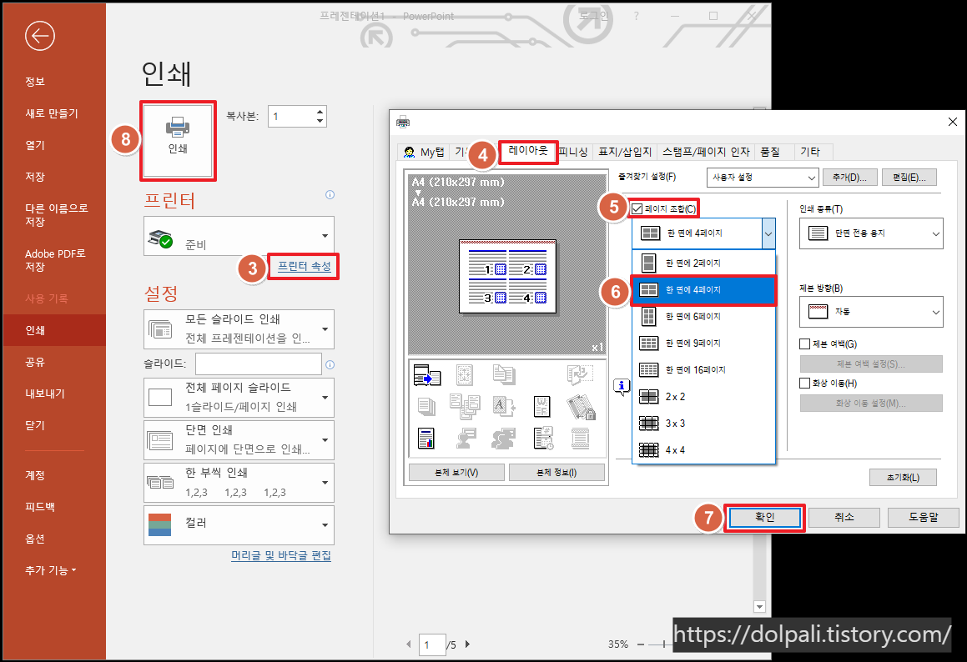Click the back arrow in the Backstage sidebar
The width and height of the screenshot is (967, 662).
[39, 36]
